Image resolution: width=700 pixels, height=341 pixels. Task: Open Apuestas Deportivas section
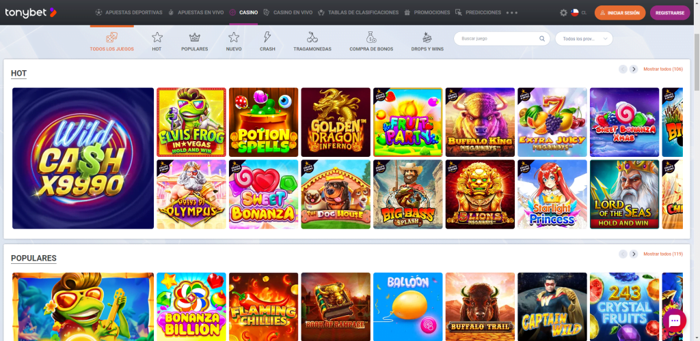129,12
